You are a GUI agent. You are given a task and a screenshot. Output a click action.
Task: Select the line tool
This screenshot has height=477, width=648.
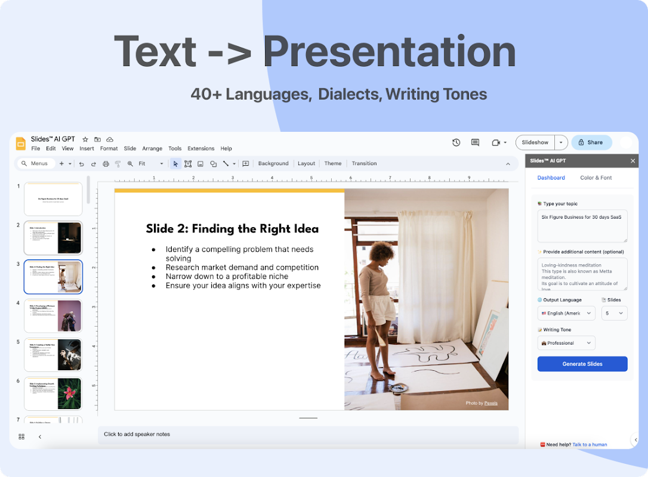pyautogui.click(x=226, y=163)
